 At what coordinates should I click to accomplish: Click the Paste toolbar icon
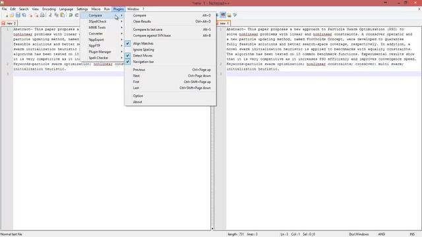tap(62, 15)
